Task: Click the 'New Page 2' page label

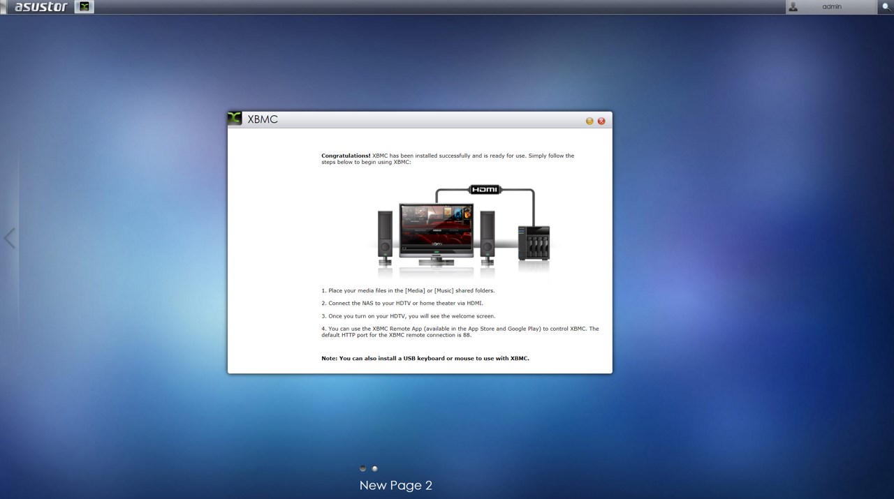Action: point(396,485)
